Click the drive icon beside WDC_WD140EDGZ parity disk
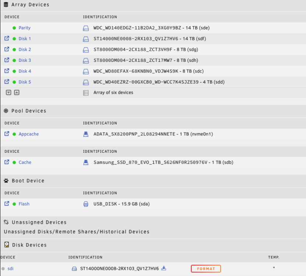Image resolution: width=306 pixels, height=276 pixels. tap(86, 28)
